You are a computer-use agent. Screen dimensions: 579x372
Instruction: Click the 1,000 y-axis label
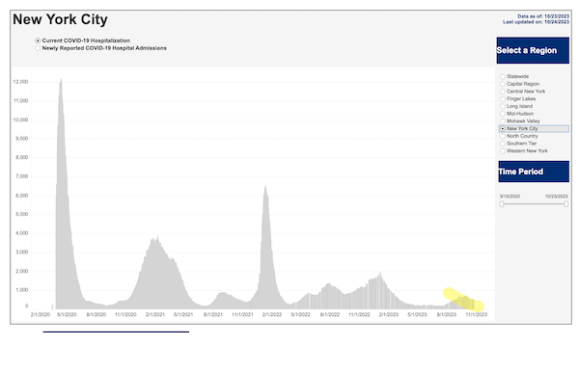22,290
